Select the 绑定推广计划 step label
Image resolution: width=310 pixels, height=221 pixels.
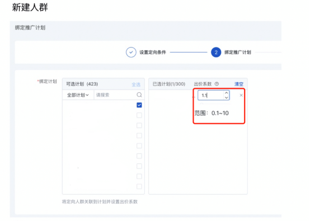pyautogui.click(x=238, y=53)
